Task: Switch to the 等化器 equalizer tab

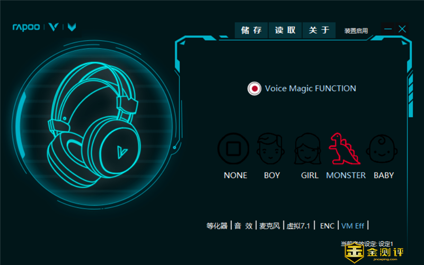Action: click(217, 226)
